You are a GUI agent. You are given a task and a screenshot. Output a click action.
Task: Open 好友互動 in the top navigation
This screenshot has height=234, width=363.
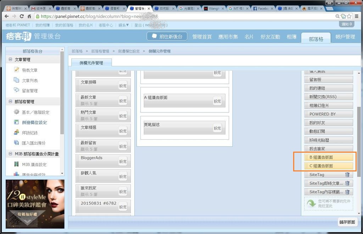pos(270,37)
